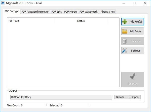151x112 pixels.
Task: Click the Open output folder button
Action: point(135,97)
